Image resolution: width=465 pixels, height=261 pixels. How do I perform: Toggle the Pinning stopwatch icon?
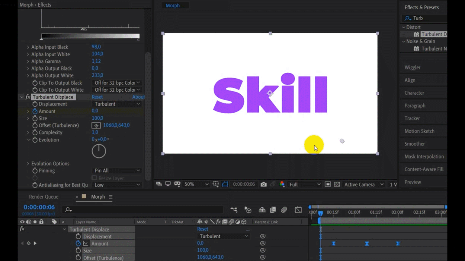point(35,171)
